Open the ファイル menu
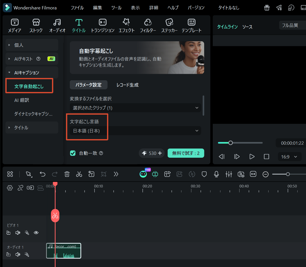The width and height of the screenshot is (306, 267). 77,8
